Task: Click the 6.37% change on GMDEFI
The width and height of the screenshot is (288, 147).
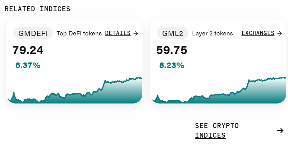Action: point(28,65)
